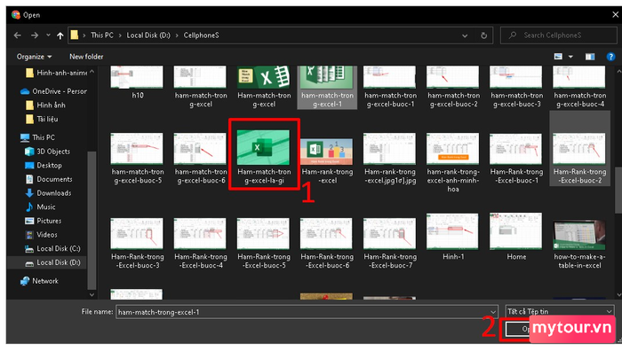Close the Open dialog
The width and height of the screenshot is (622, 351).
[x=615, y=15]
